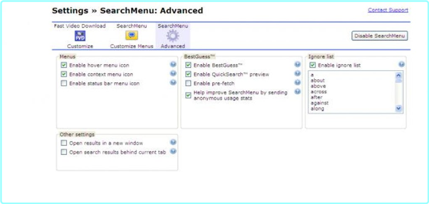Show help for Enable hover menu icon
Screen dimensions: 429x204
coord(173,64)
